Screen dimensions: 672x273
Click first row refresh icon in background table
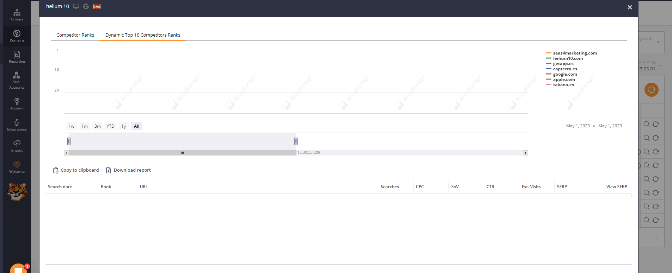(x=655, y=124)
